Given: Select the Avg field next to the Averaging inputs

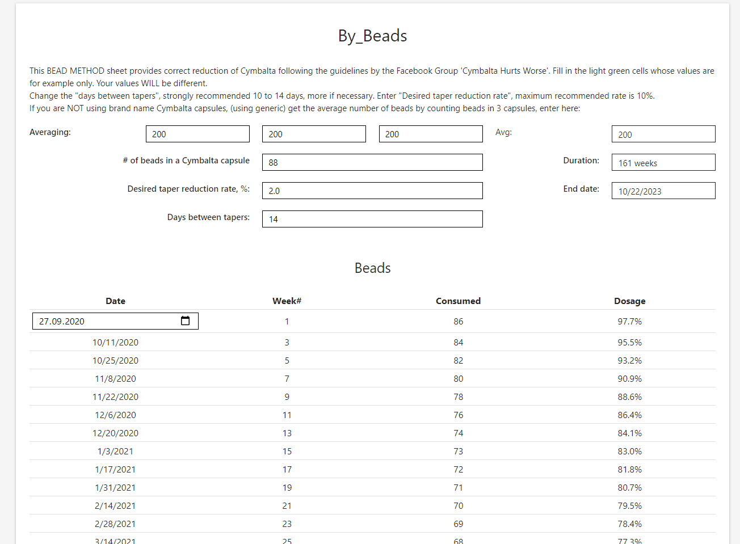Looking at the screenshot, I should click(663, 133).
